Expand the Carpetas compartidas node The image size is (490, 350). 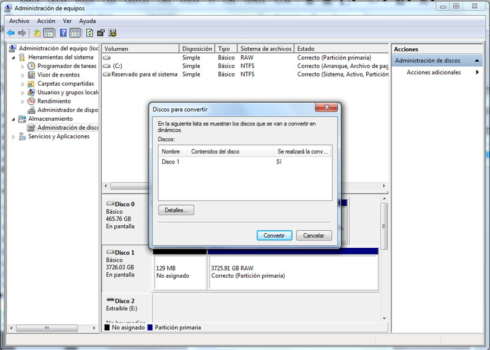click(23, 84)
